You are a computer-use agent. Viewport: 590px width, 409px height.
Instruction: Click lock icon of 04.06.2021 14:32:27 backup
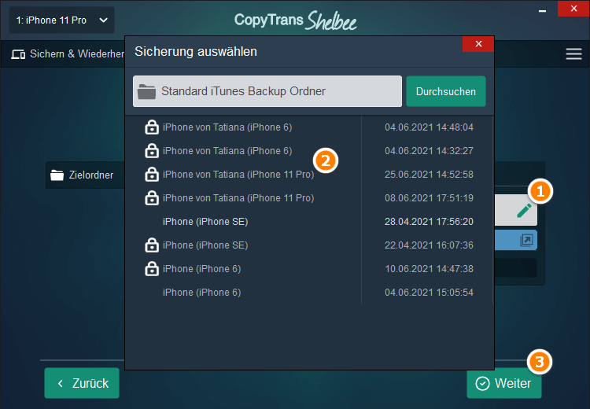[x=152, y=151]
